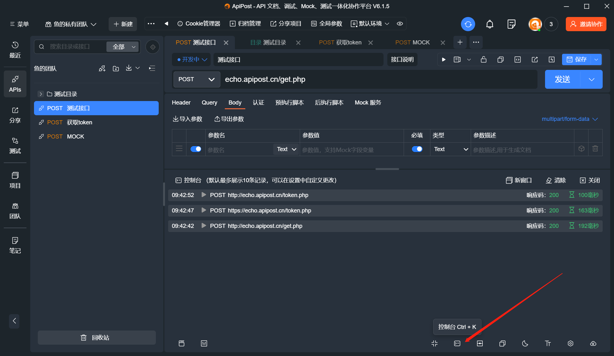This screenshot has width=614, height=356.
Task: Open the 分享 sidebar section
Action: (15, 115)
